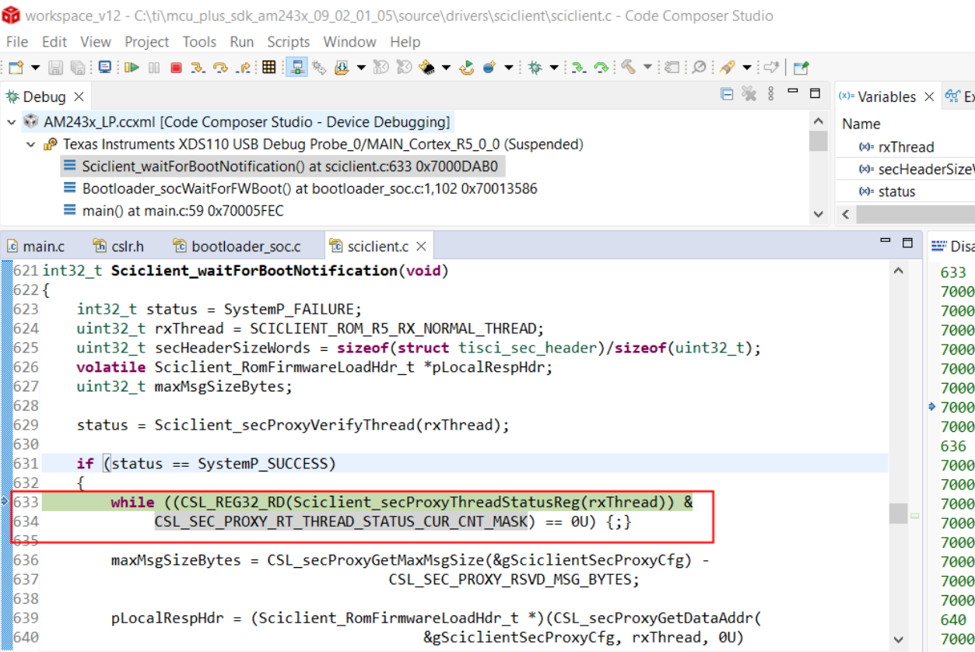Click the Variables horizontal scroll left arrow
975x652 pixels.
tap(846, 214)
